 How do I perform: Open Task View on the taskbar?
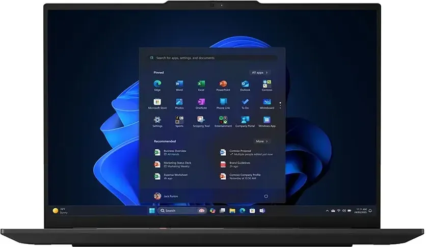(x=223, y=210)
